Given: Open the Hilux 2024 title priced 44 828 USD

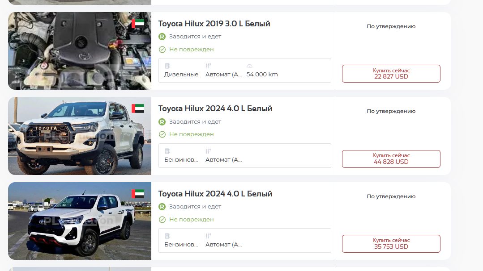Looking at the screenshot, I should pos(215,108).
